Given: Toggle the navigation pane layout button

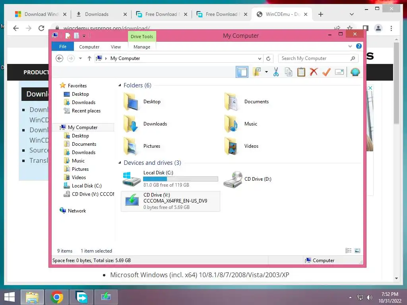Looking at the screenshot, I should pyautogui.click(x=242, y=72).
